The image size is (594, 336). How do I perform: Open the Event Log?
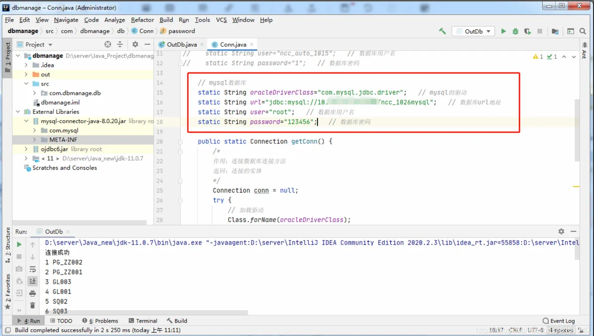(x=559, y=321)
